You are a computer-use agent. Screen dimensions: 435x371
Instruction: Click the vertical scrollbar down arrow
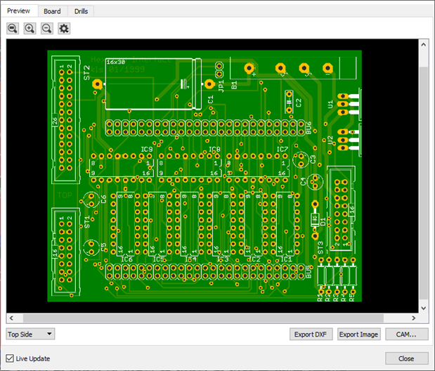423,308
